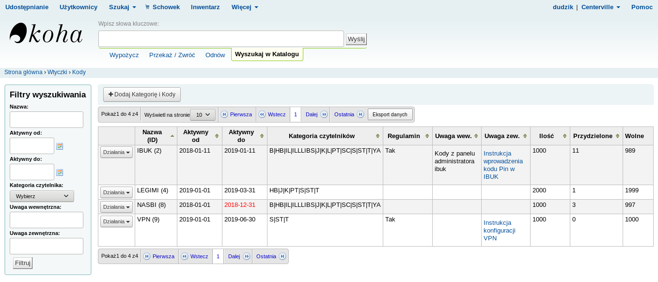
Task: Expand the Więcej menu in top bar
Action: (245, 7)
